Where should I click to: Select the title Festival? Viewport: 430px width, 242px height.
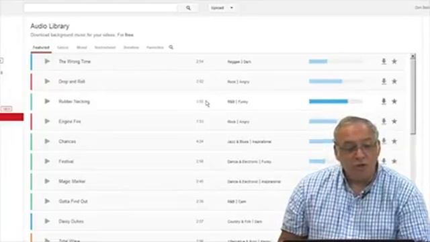click(x=66, y=161)
